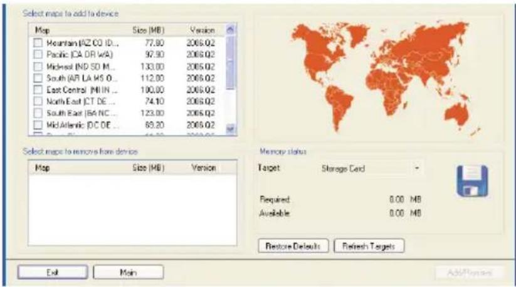Check the Mountain (AZ CO ID...) map checkbox
Viewport: 516px width, 287px height.
point(38,43)
